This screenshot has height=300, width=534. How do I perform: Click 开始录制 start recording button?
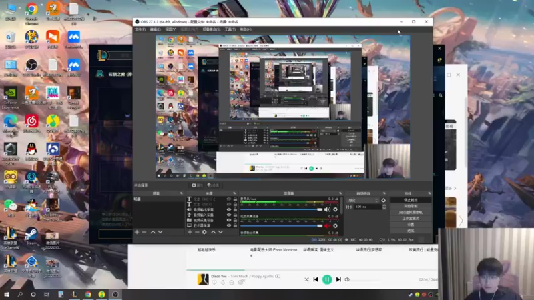[411, 206]
